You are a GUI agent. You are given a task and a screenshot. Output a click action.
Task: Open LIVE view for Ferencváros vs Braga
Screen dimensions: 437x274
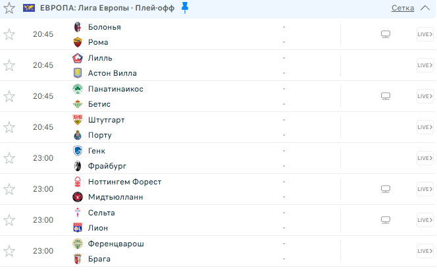click(x=425, y=251)
